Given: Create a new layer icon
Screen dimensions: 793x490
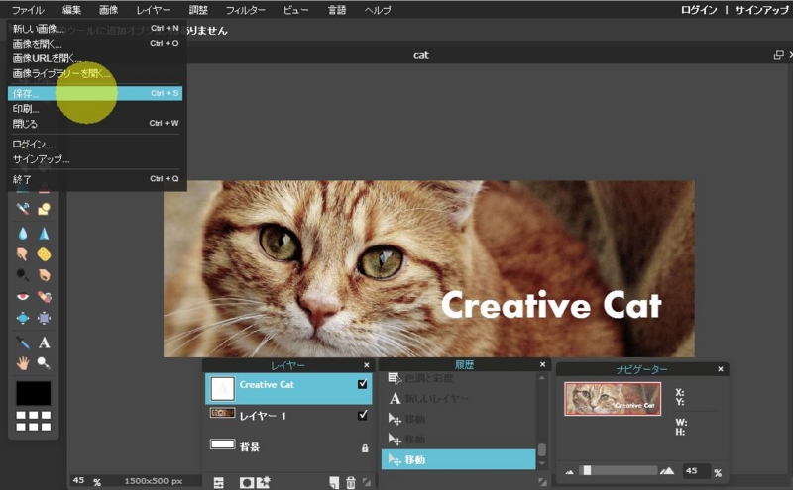Looking at the screenshot, I should (x=334, y=483).
